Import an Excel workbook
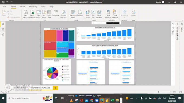 tap(32, 14)
